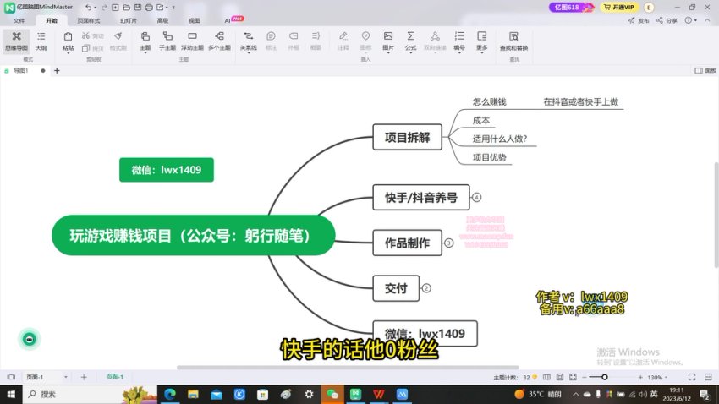This screenshot has height=404, width=719.
Task: Insert a subtopic (子主题)
Action: point(167,41)
